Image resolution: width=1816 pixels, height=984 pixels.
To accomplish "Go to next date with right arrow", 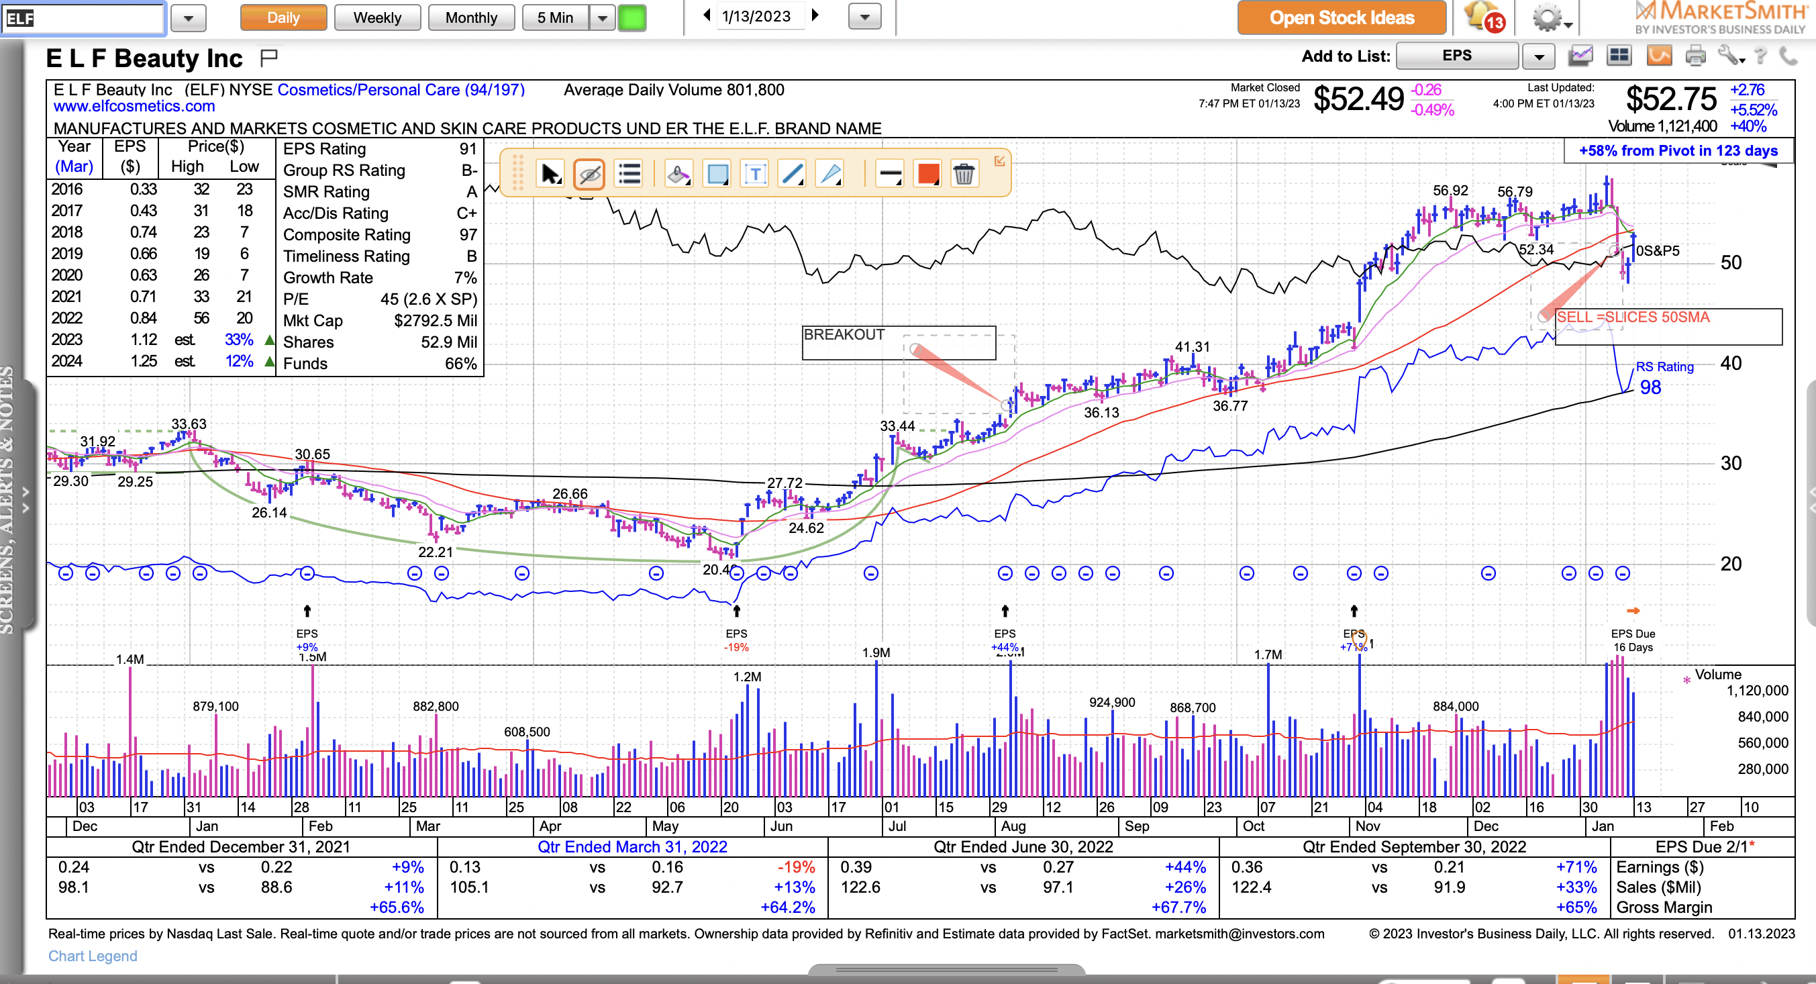I will coord(815,15).
